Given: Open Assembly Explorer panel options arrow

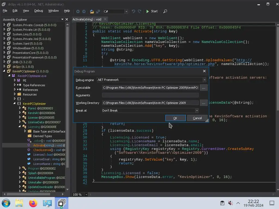Looking at the screenshot, I should pos(62,19).
